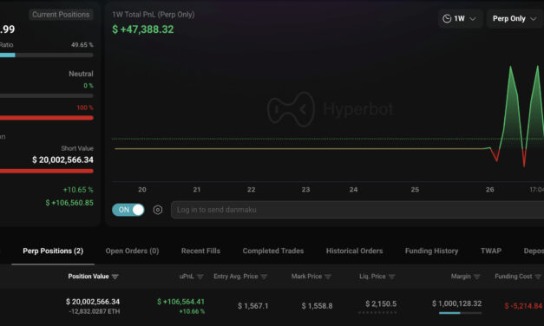The image size is (544, 326).
Task: Sort by Liq. Price filter icon
Action: tap(391, 277)
